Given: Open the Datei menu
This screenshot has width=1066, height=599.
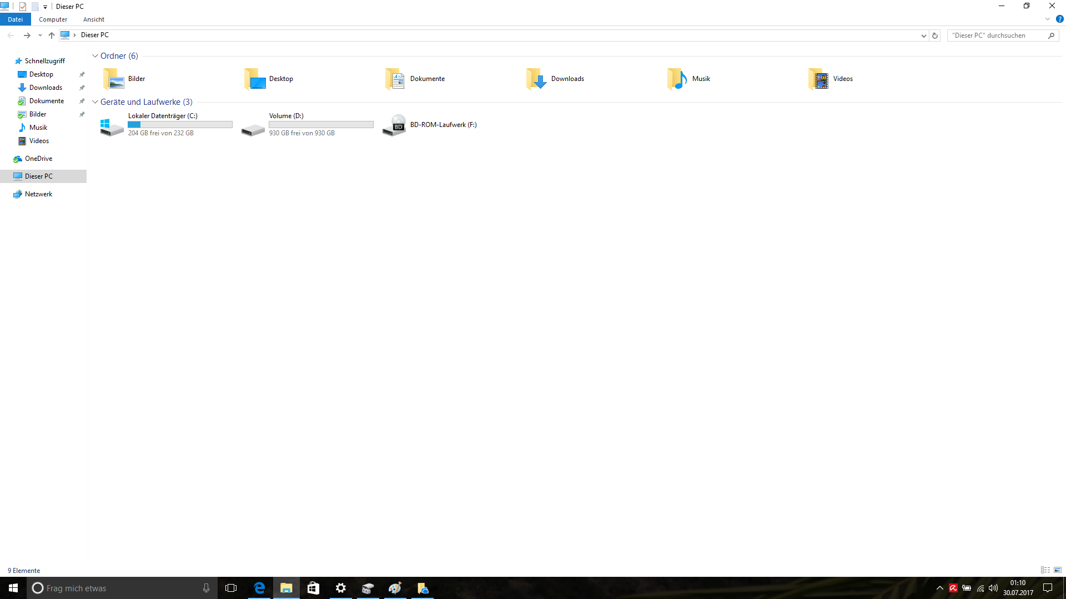Looking at the screenshot, I should point(15,19).
